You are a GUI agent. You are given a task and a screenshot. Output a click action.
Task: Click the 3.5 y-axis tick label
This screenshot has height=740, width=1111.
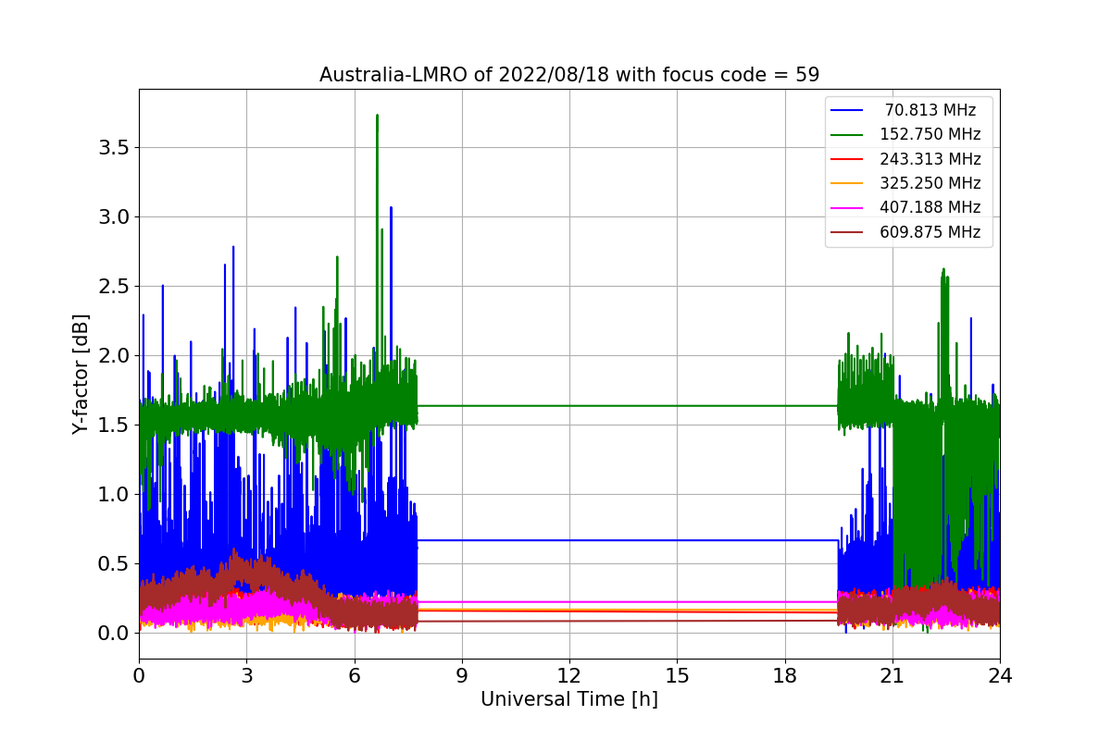pyautogui.click(x=113, y=148)
